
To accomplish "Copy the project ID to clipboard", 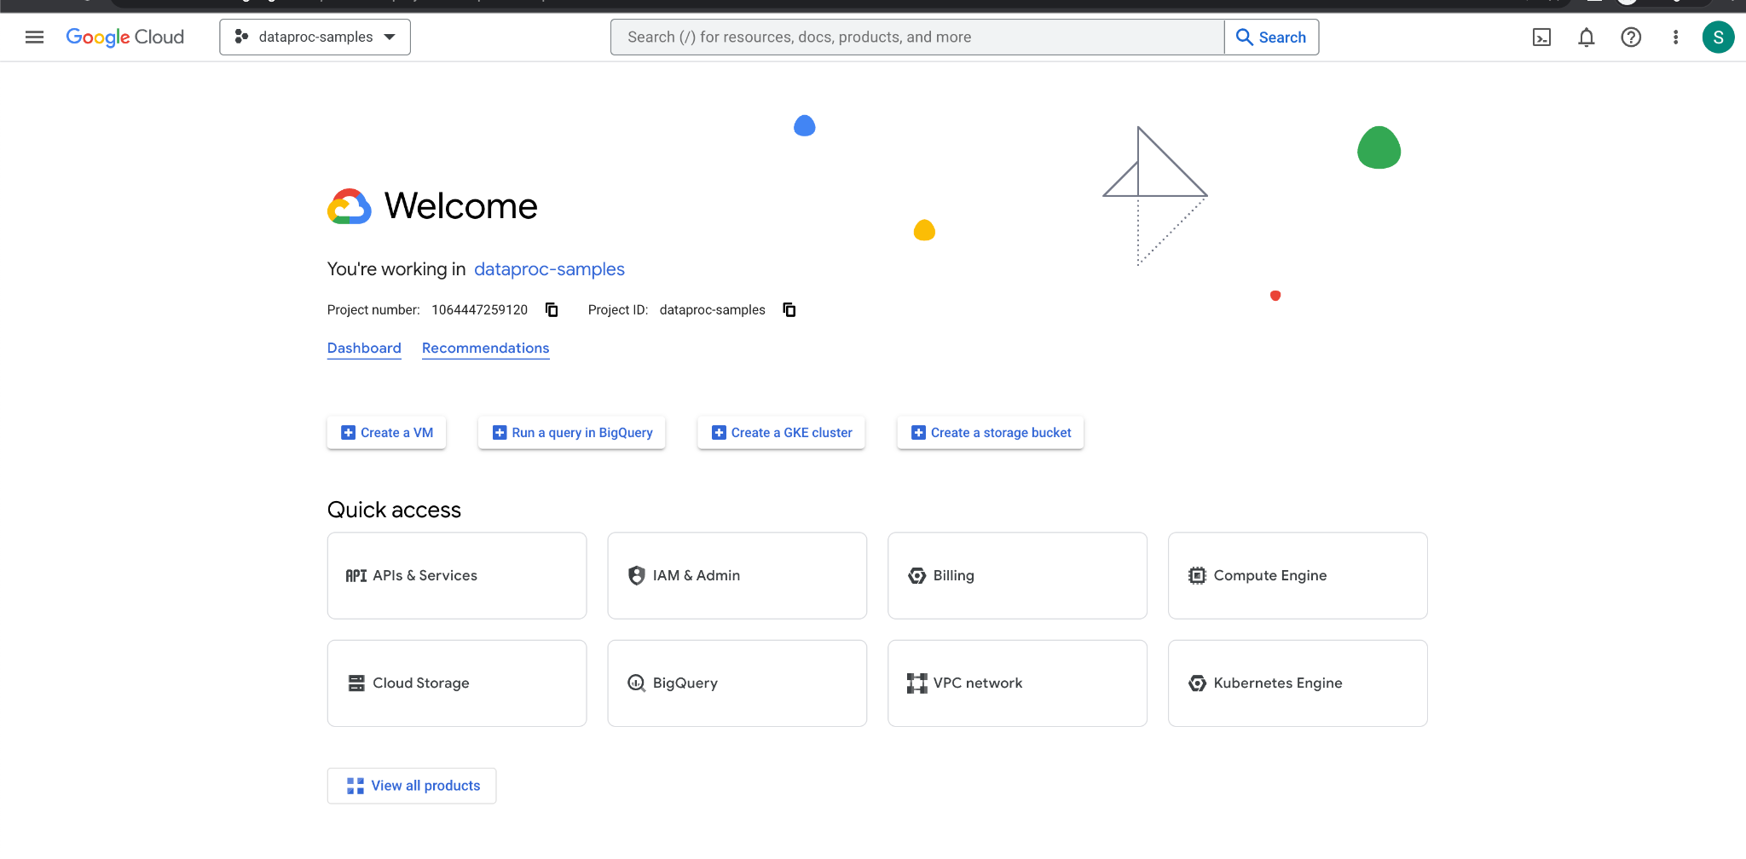I will pyautogui.click(x=789, y=309).
